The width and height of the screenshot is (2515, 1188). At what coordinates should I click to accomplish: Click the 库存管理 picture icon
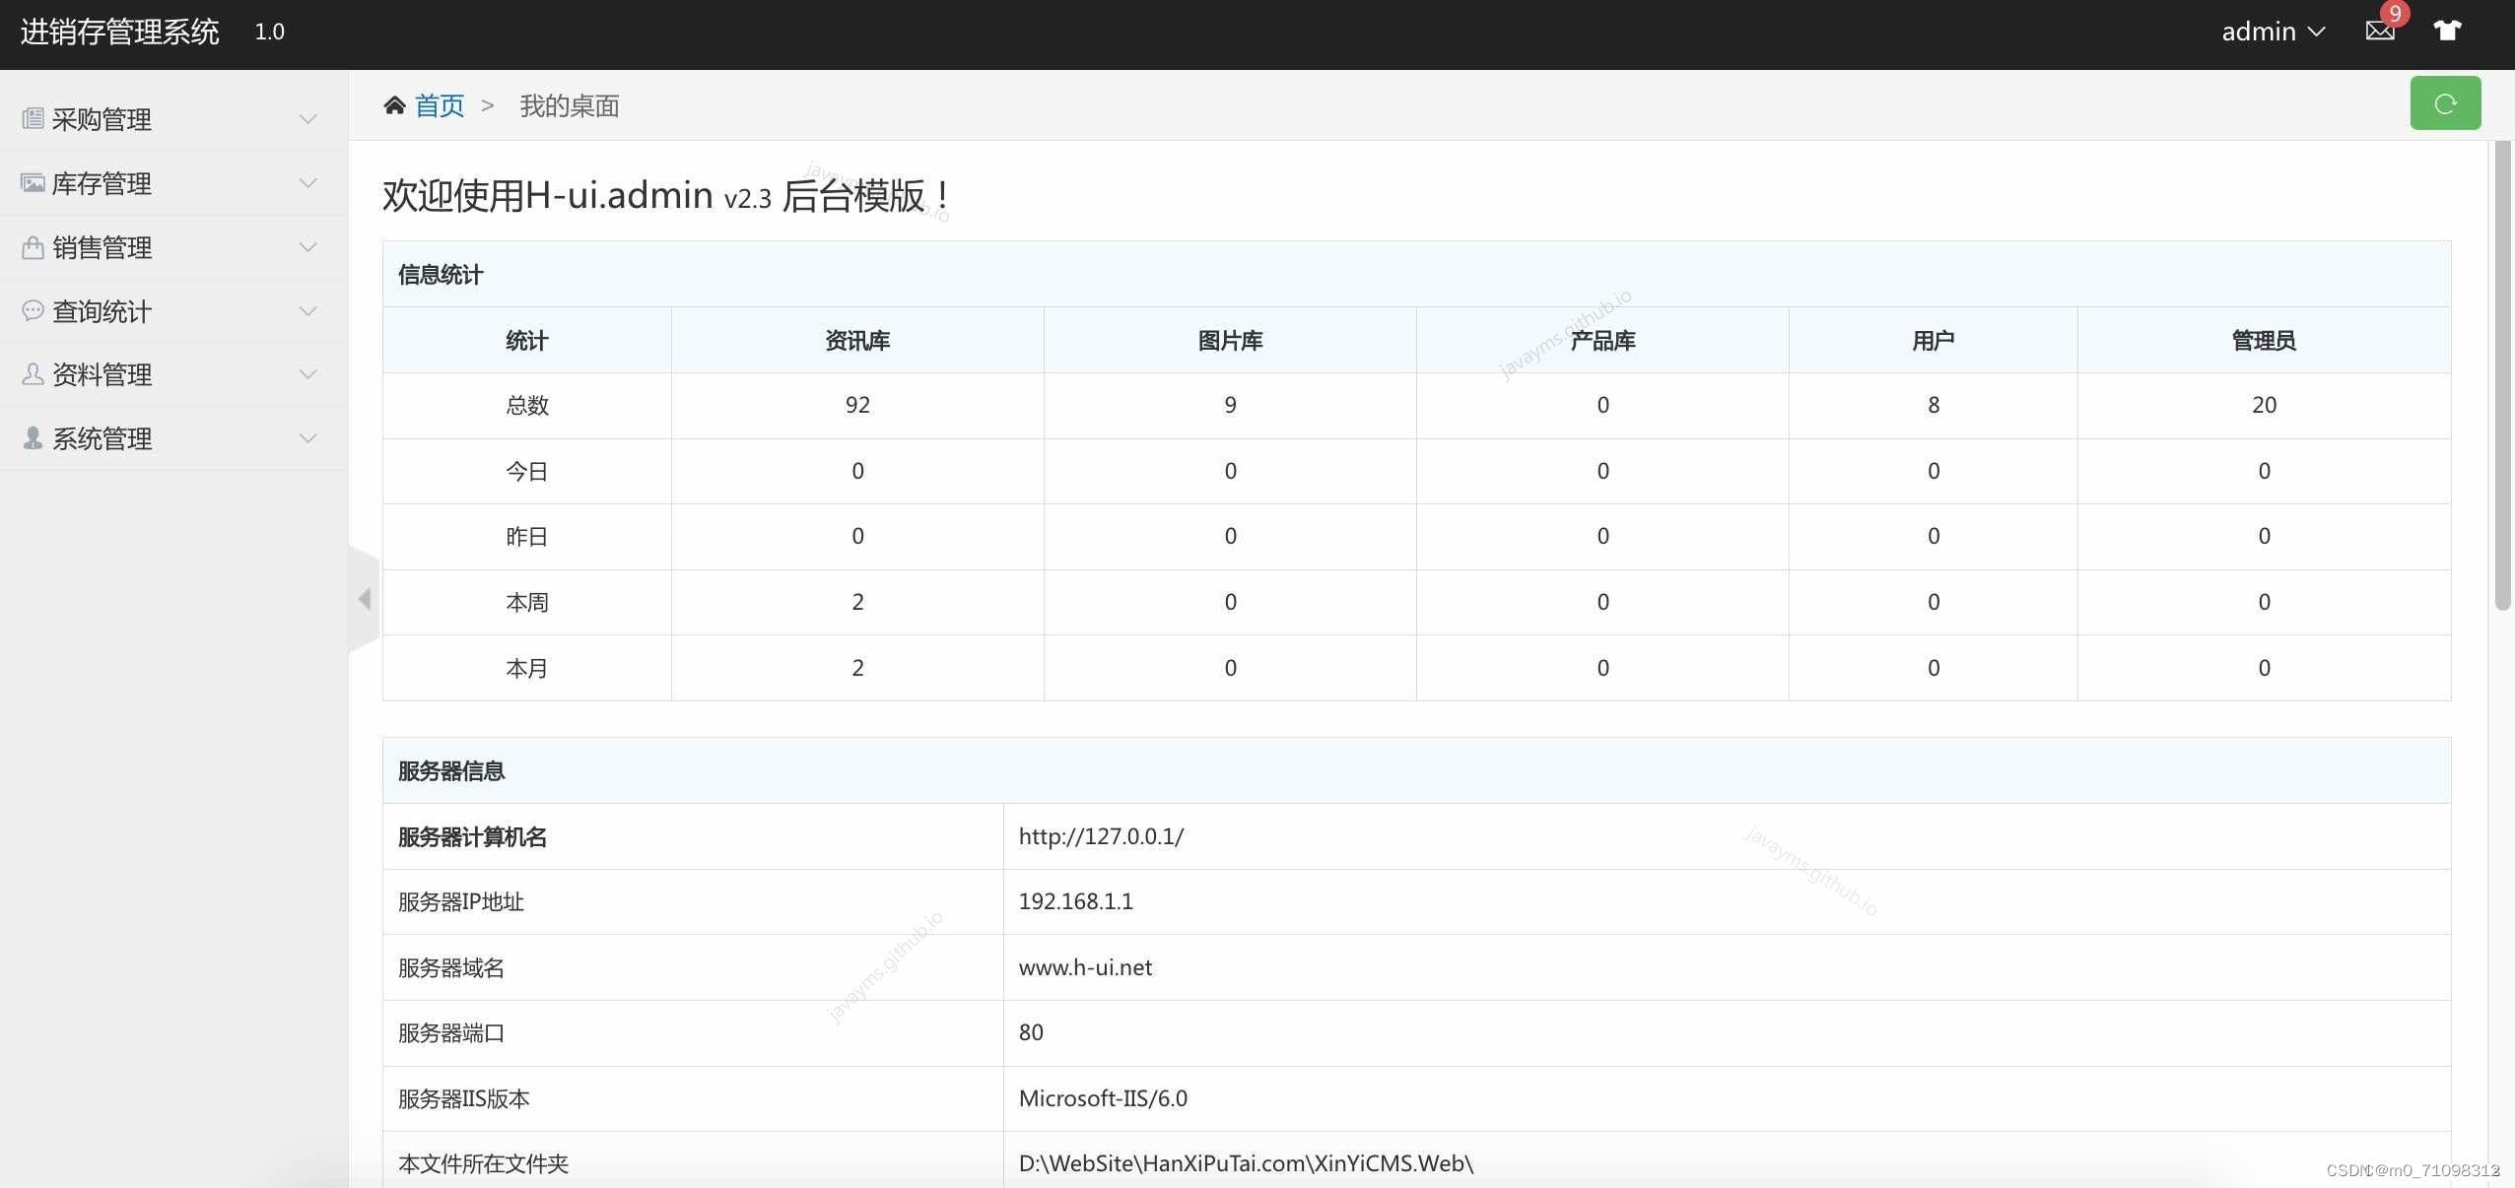[x=33, y=183]
